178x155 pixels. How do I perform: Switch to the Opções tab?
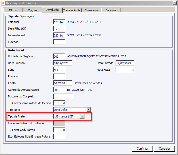[33, 10]
